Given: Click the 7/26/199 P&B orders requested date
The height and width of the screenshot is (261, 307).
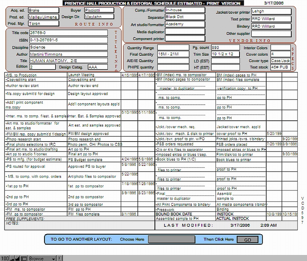Looking at the screenshot, I should pos(274,144).
